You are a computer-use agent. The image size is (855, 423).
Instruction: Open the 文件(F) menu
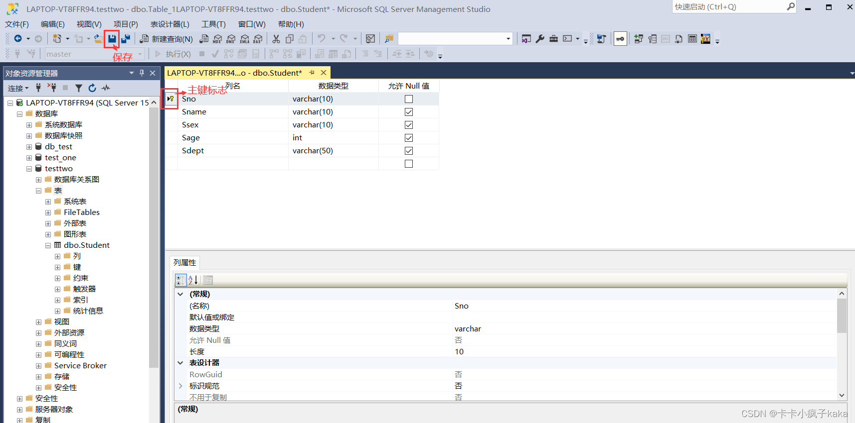tap(17, 24)
